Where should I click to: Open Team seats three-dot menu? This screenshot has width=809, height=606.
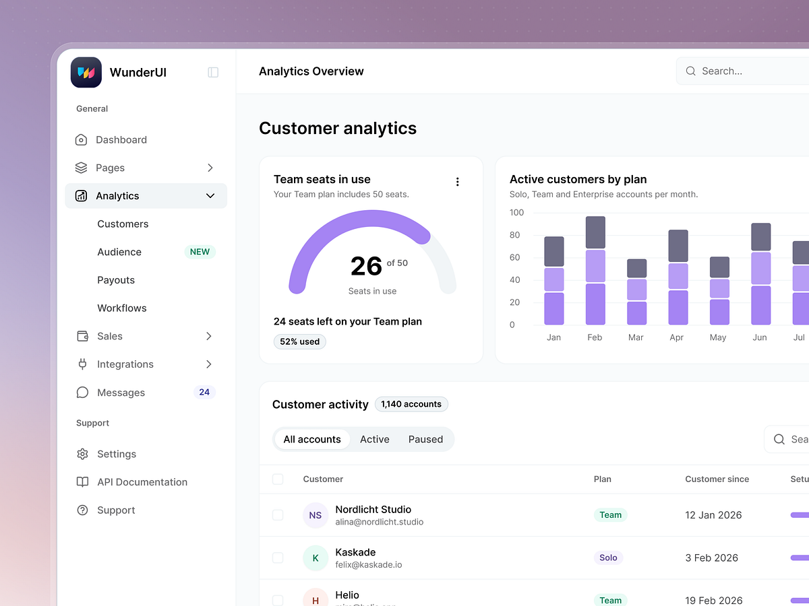(x=457, y=182)
